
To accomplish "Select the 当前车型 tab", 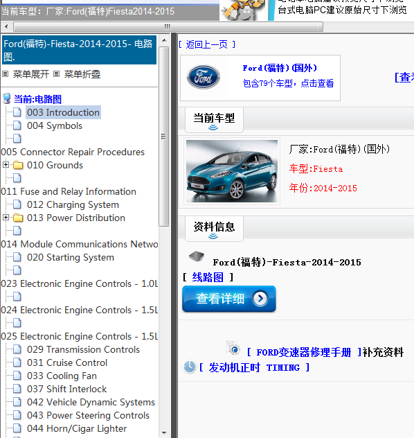I will (214, 120).
